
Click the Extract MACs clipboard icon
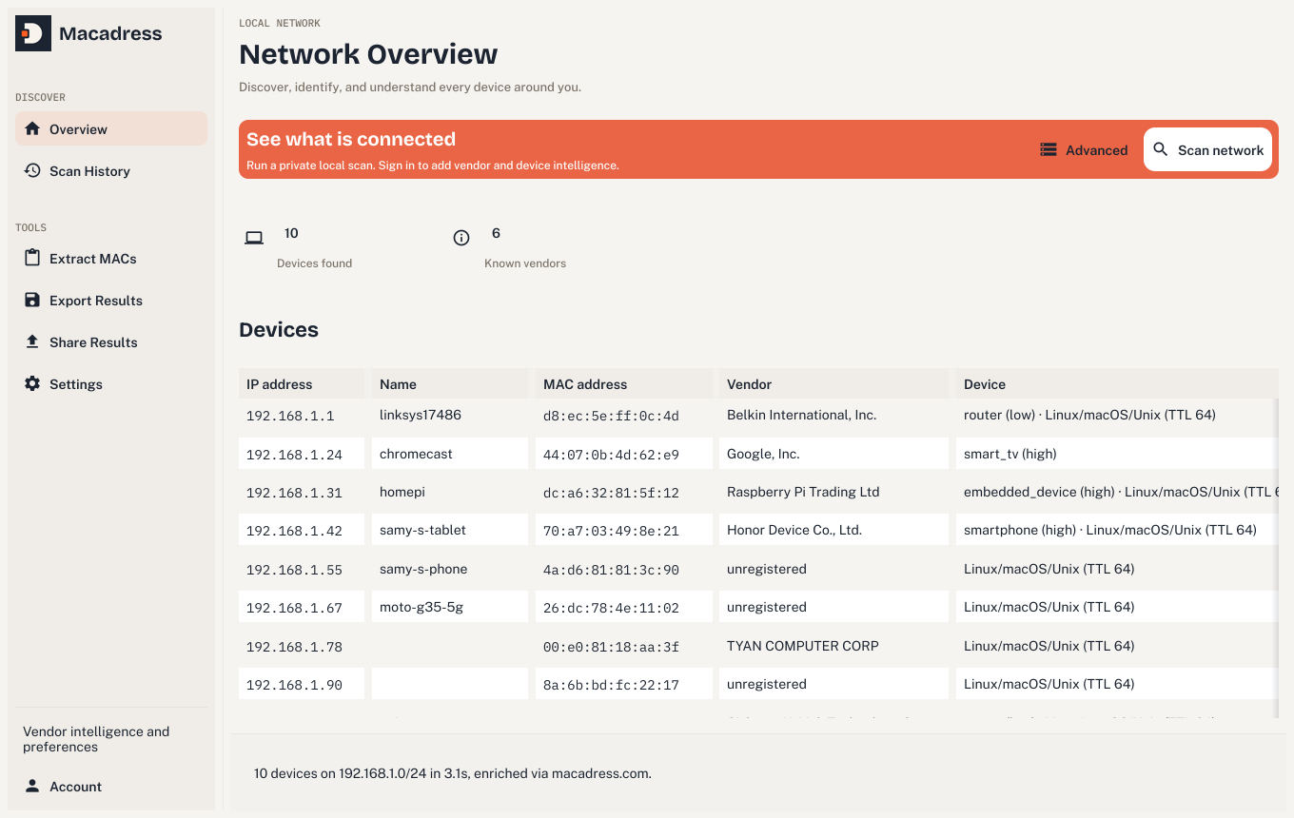[32, 259]
